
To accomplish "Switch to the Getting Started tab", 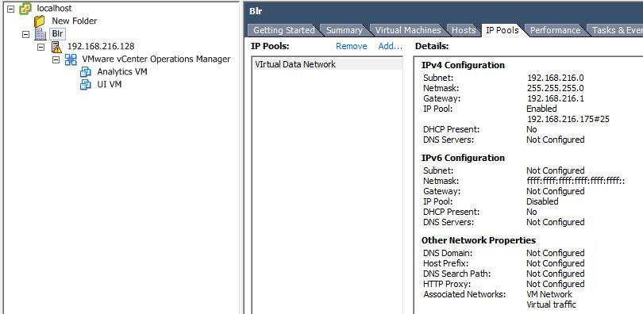I will click(283, 30).
